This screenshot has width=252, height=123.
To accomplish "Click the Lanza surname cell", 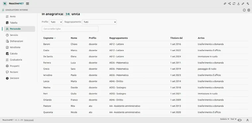I will (46, 81).
